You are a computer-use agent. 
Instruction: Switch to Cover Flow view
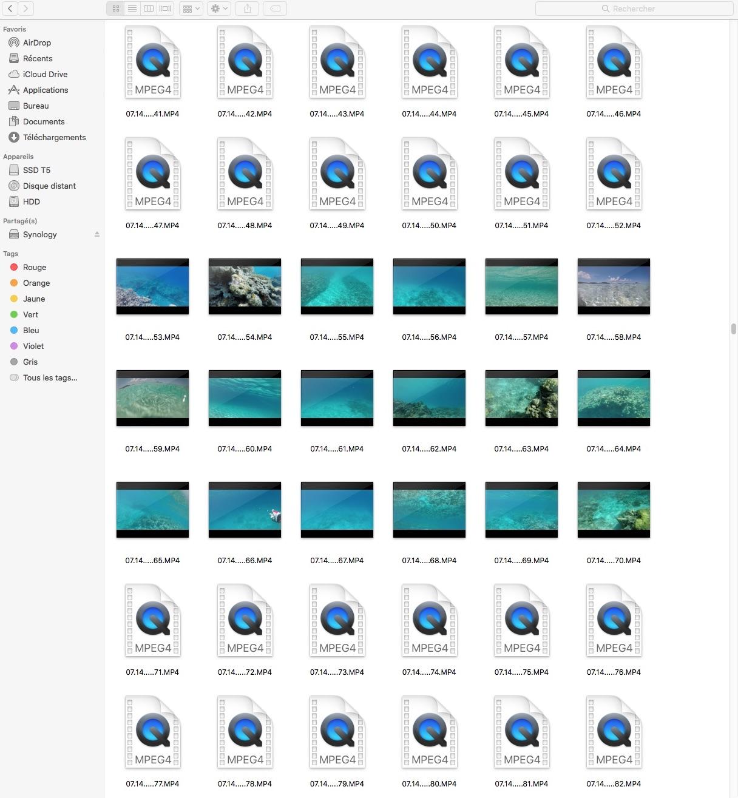165,8
